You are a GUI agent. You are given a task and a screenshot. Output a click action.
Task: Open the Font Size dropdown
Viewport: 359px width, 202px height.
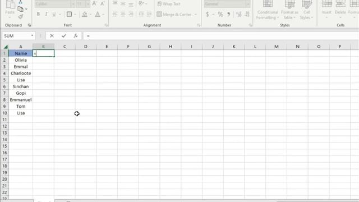(88, 4)
